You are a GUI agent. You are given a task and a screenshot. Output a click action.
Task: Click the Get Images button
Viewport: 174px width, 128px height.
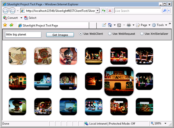point(60,35)
